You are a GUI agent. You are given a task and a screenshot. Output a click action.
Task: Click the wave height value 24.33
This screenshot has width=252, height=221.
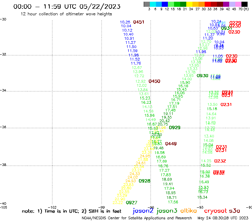pos(135,174)
